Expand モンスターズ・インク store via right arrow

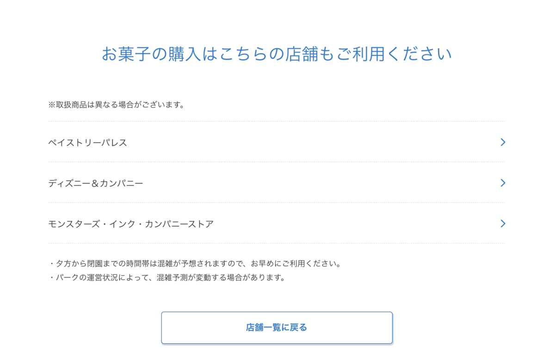(x=503, y=224)
